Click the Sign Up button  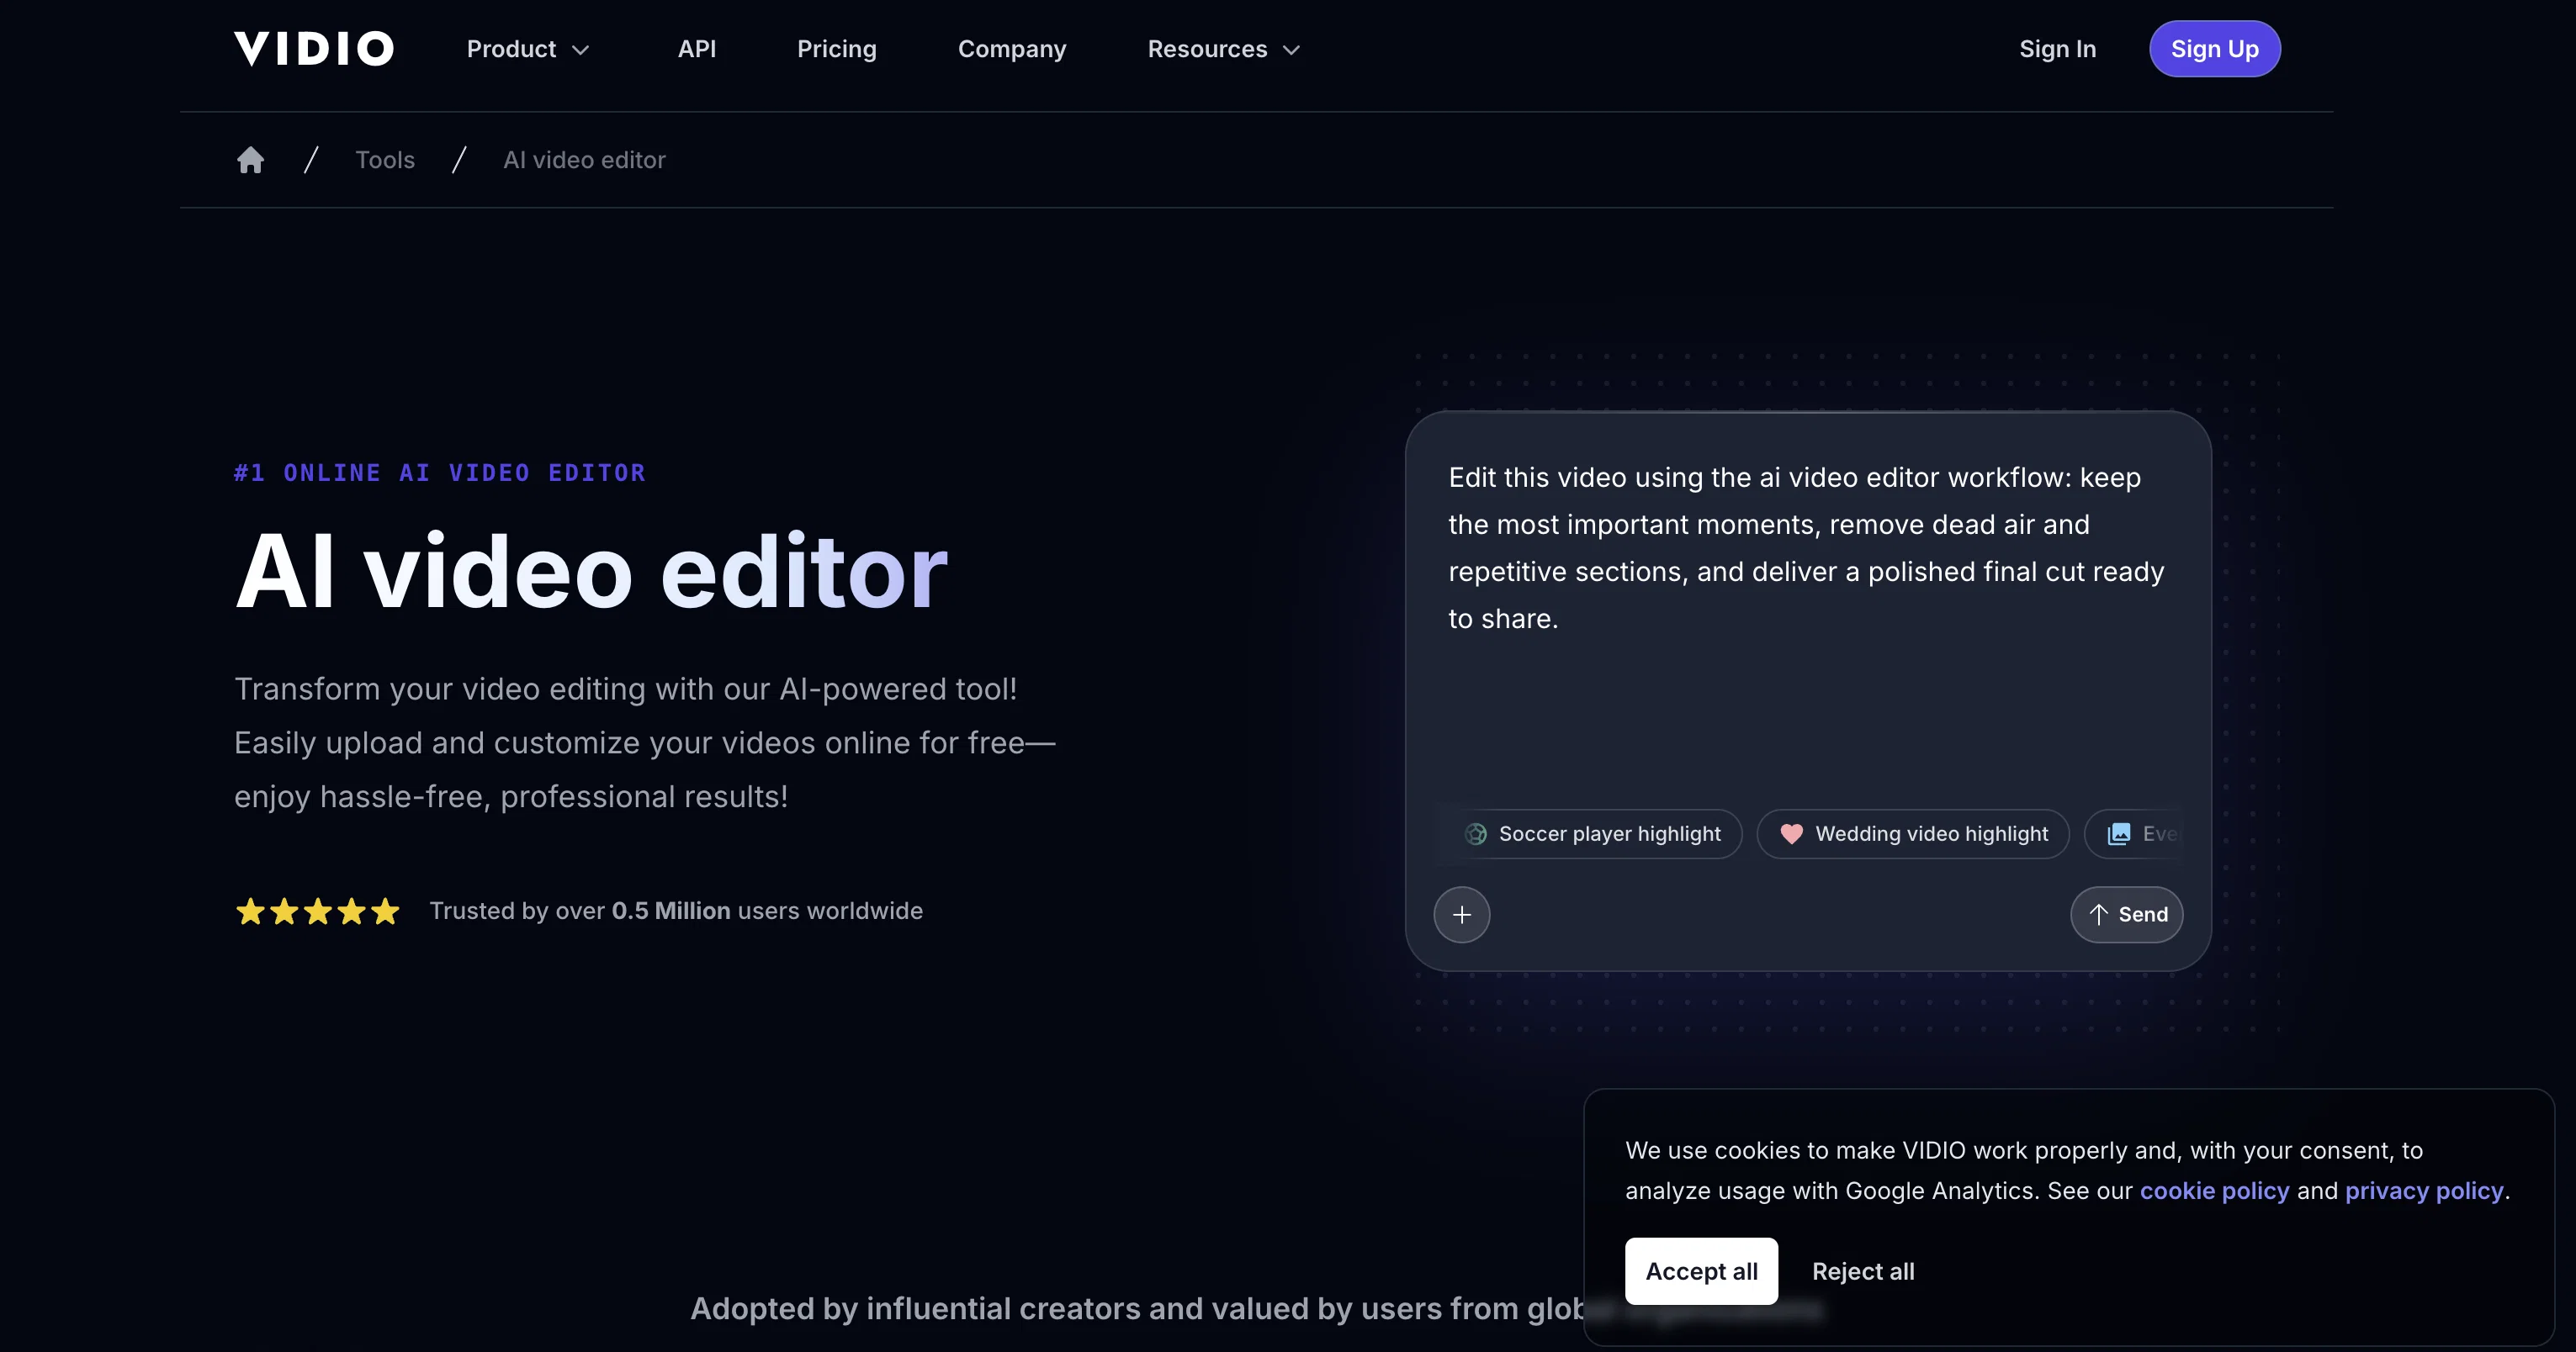(x=2214, y=49)
